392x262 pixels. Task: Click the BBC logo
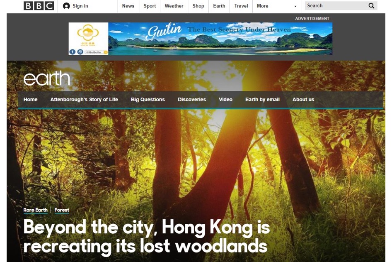39,6
